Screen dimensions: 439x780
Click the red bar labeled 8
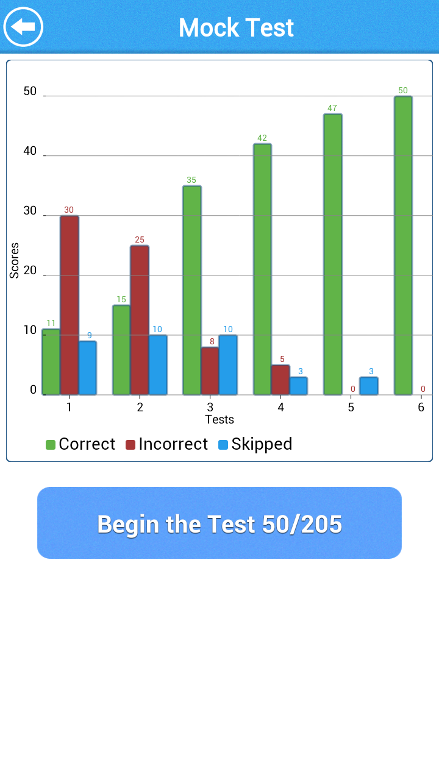tap(210, 371)
